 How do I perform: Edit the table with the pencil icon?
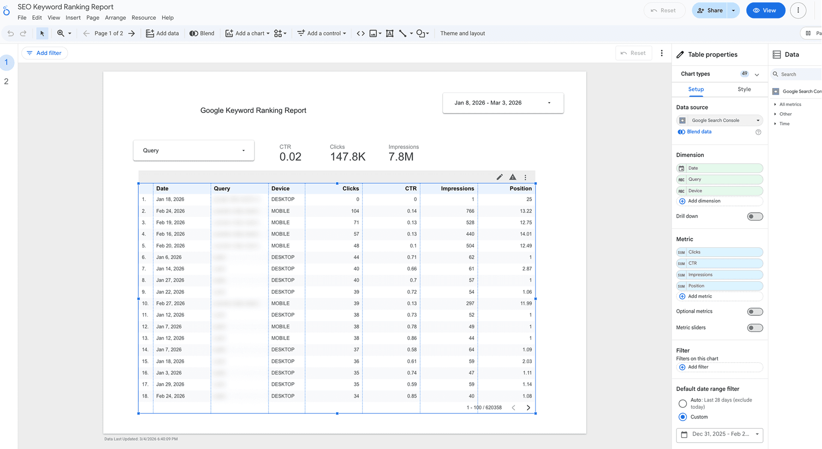(x=499, y=177)
